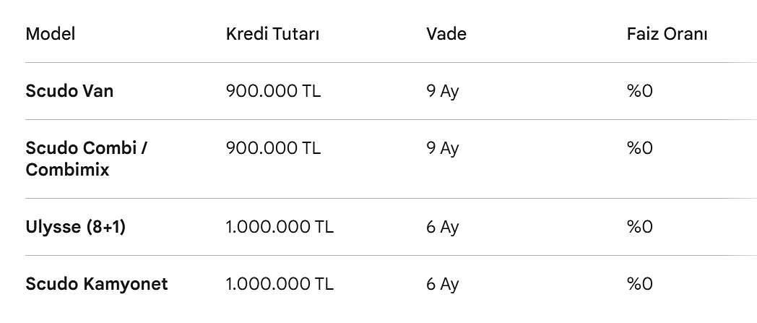Click the Kredi Tutarı column header
Screen dimensions: 757x323
[272, 34]
